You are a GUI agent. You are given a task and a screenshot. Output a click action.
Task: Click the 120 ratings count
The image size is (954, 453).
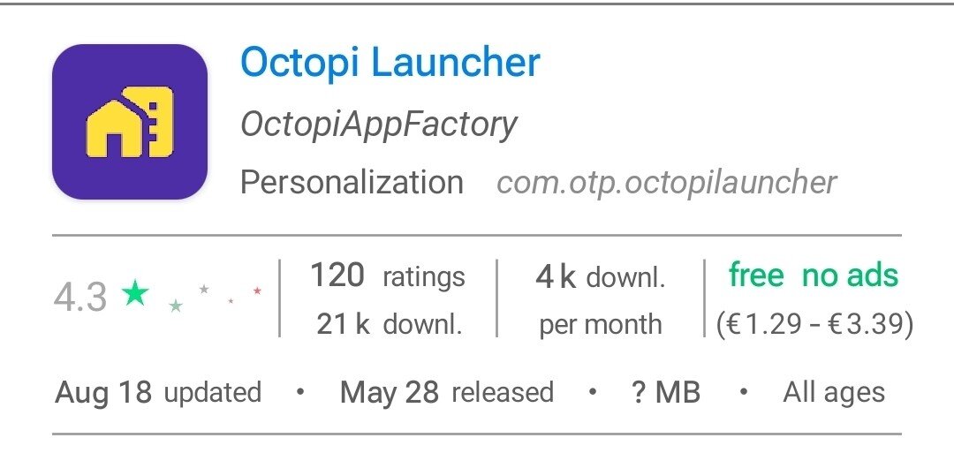click(x=387, y=276)
